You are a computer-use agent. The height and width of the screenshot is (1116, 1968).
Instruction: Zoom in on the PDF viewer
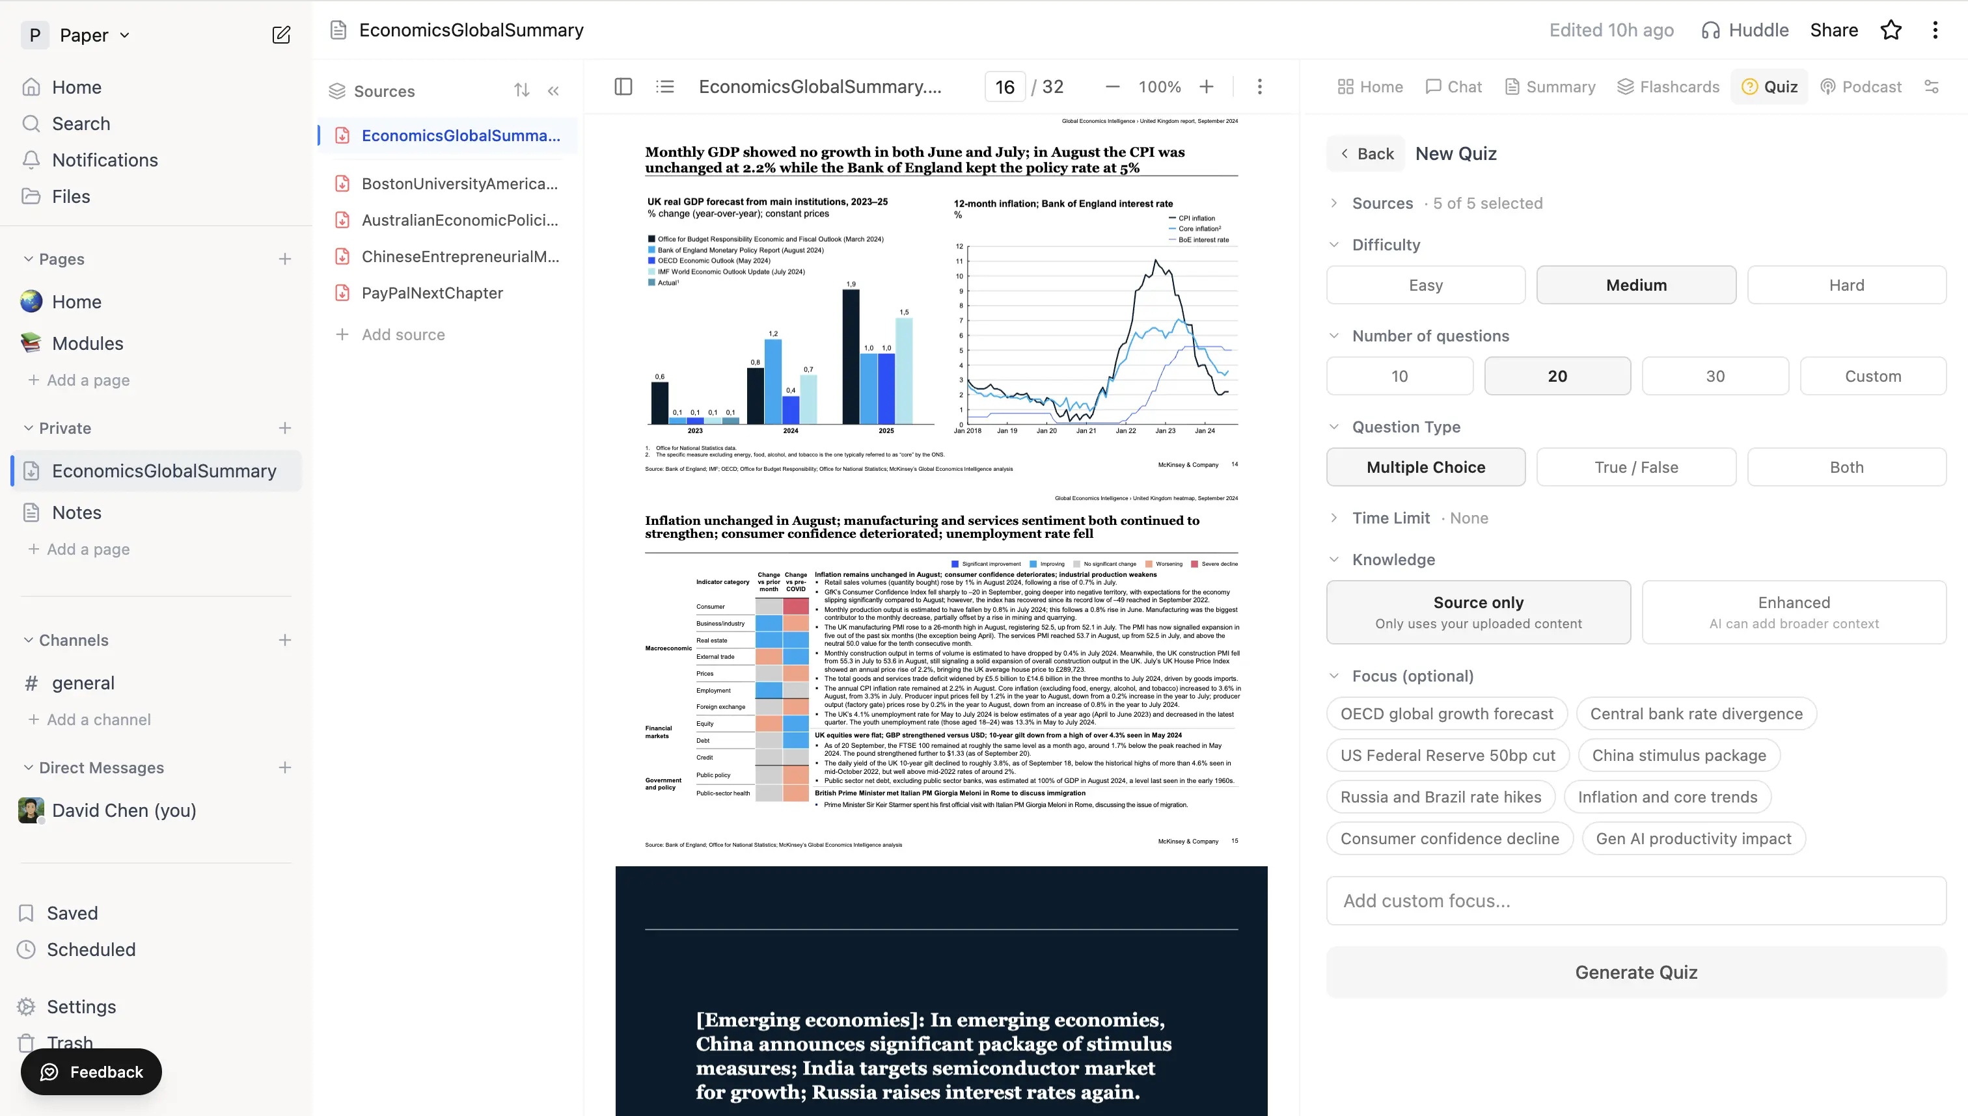click(x=1207, y=86)
